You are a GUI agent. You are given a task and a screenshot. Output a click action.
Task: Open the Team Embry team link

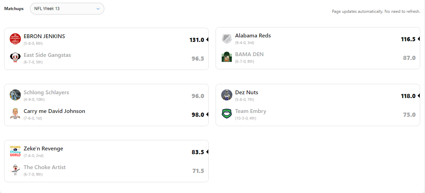[x=250, y=111]
